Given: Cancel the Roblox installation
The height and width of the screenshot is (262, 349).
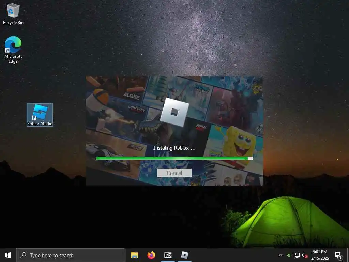Looking at the screenshot, I should pos(174,173).
